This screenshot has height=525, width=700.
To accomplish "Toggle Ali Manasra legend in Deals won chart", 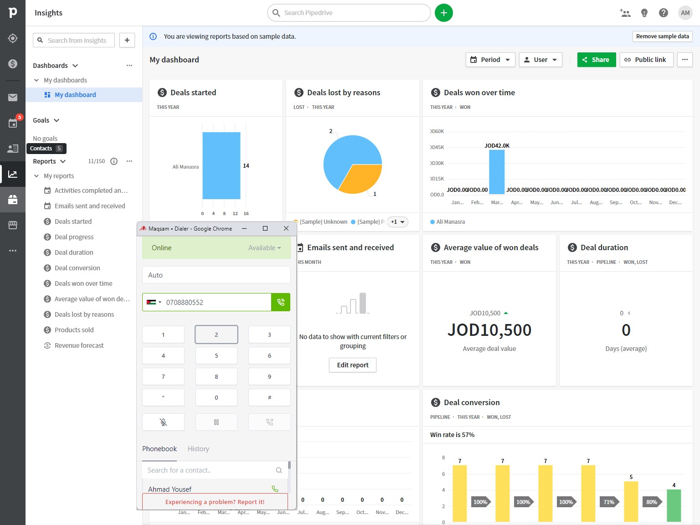I will pos(448,222).
